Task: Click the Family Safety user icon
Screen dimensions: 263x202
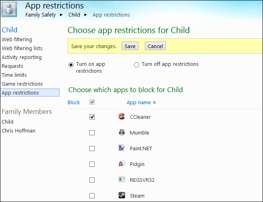Action: pos(9,9)
